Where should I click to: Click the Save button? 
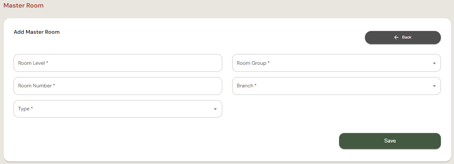click(390, 141)
